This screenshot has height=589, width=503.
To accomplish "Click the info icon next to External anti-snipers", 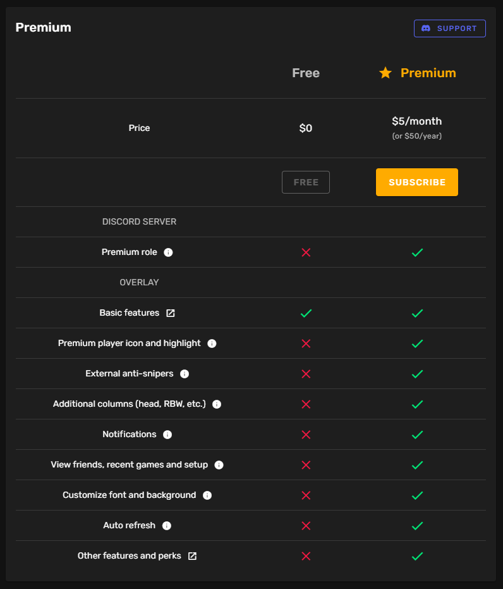I will [x=185, y=374].
